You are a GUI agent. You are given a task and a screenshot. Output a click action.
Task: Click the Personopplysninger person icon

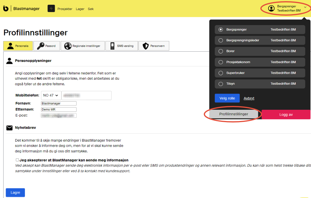coord(9,61)
